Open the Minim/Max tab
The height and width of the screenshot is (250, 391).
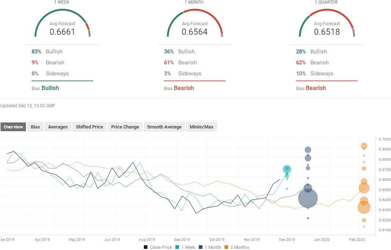click(201, 127)
